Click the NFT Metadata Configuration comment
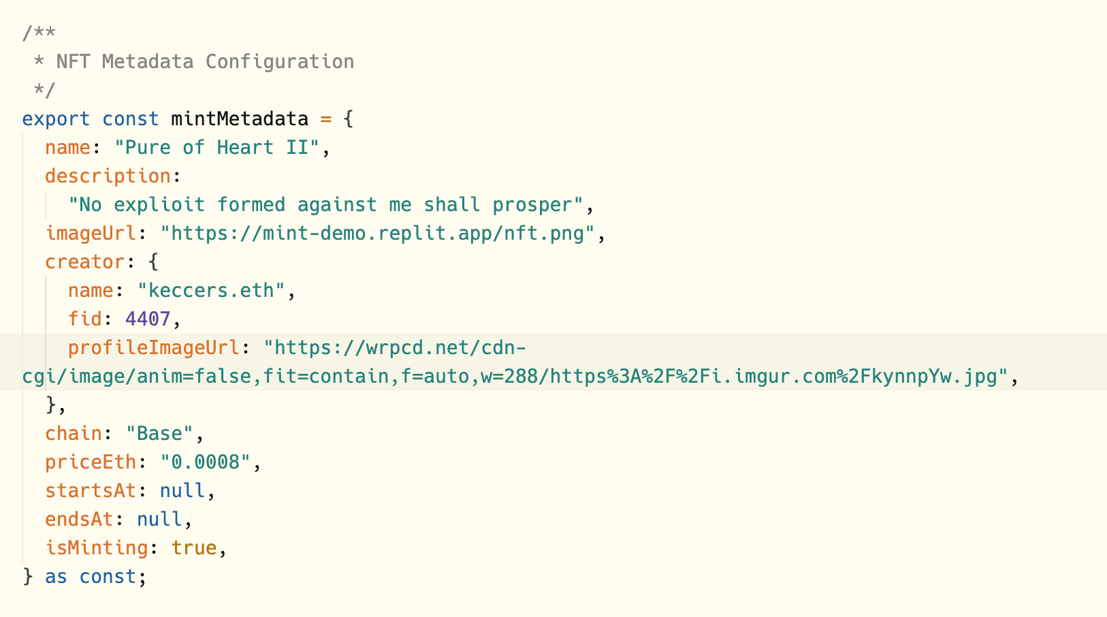Screen dimensions: 1107x617 (205, 61)
